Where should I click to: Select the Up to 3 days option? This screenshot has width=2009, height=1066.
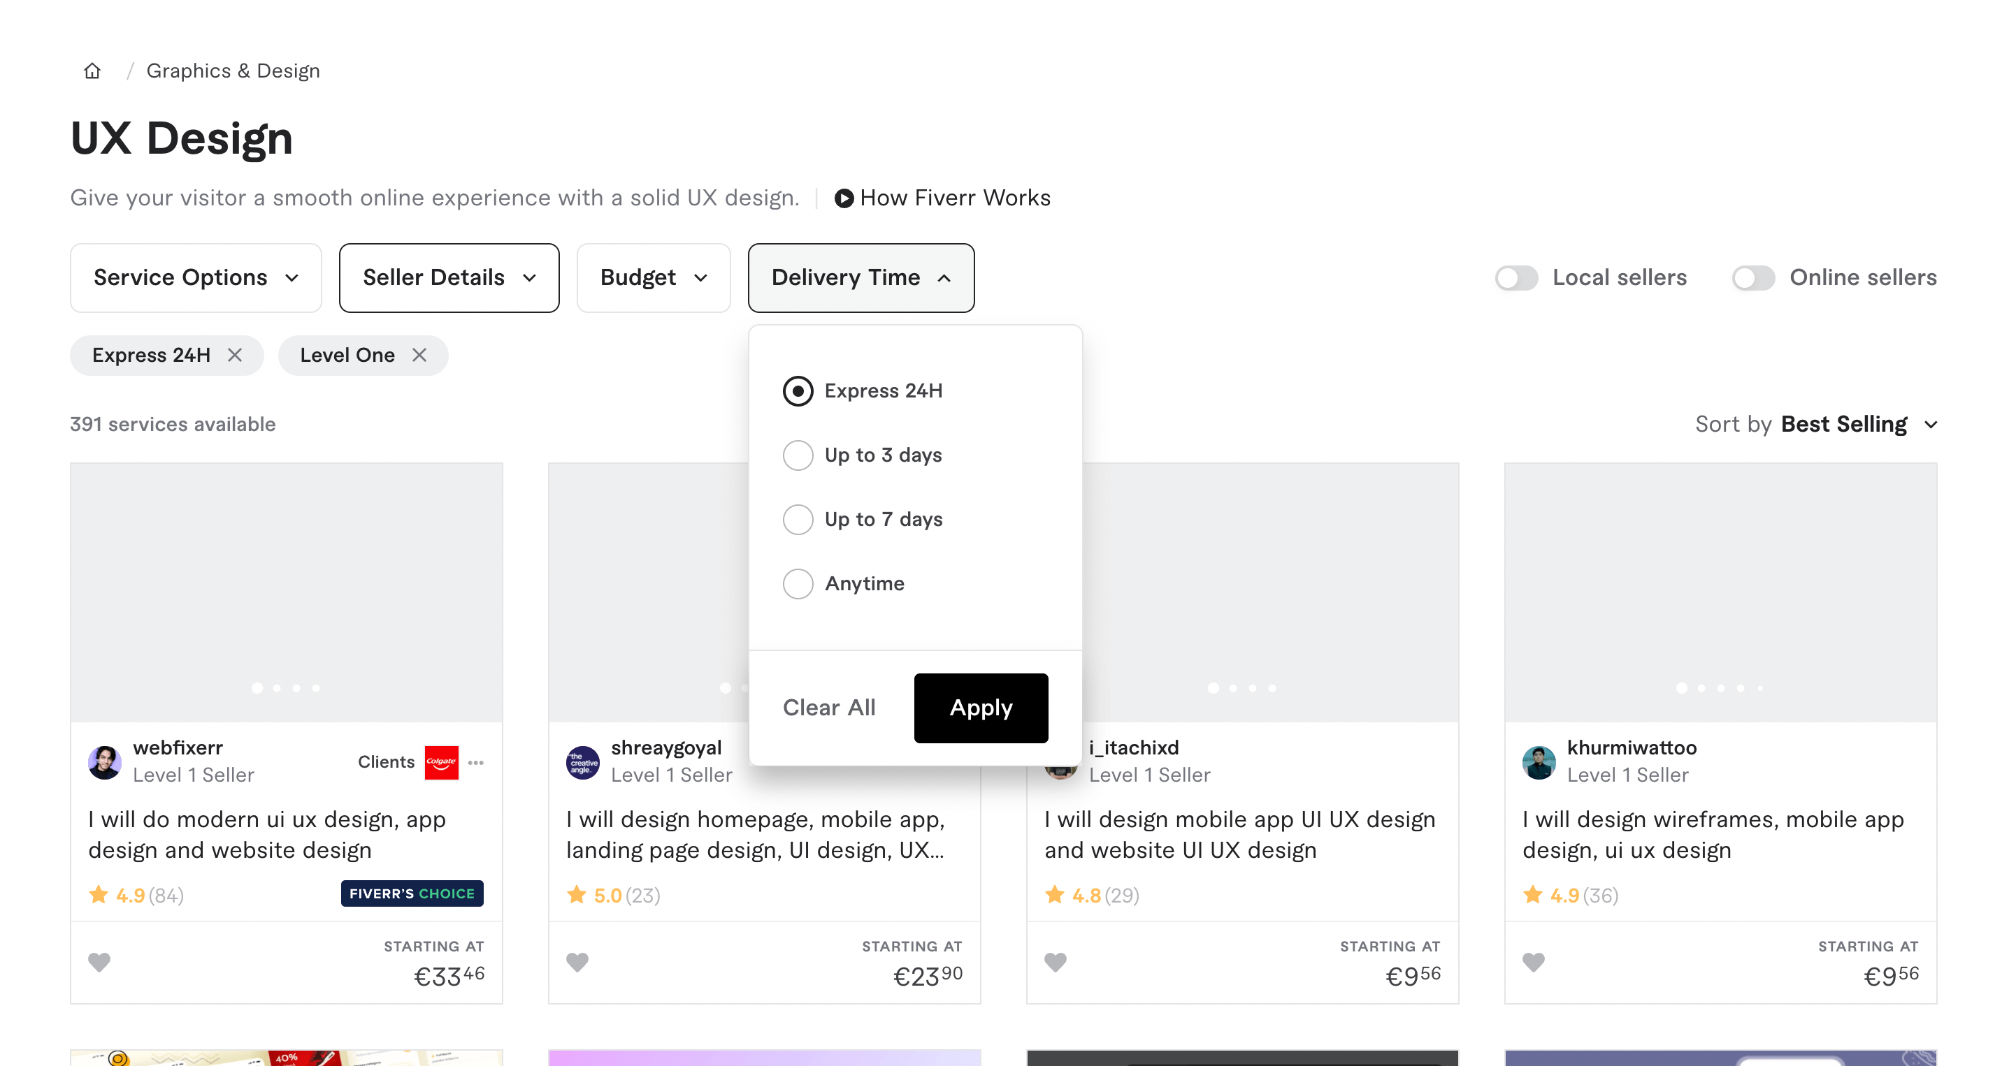tap(798, 455)
